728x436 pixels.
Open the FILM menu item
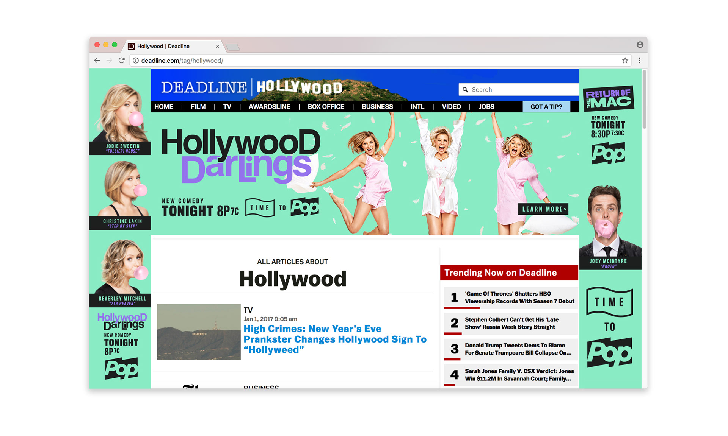tap(198, 107)
